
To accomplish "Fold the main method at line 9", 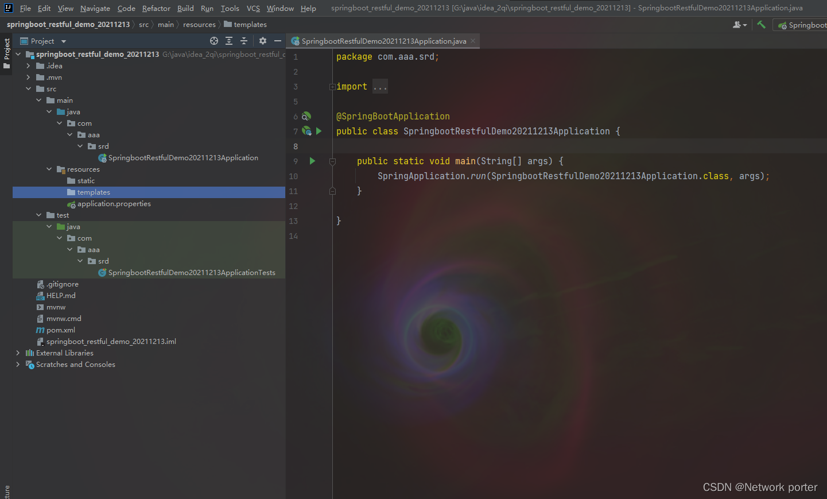I will 332,161.
